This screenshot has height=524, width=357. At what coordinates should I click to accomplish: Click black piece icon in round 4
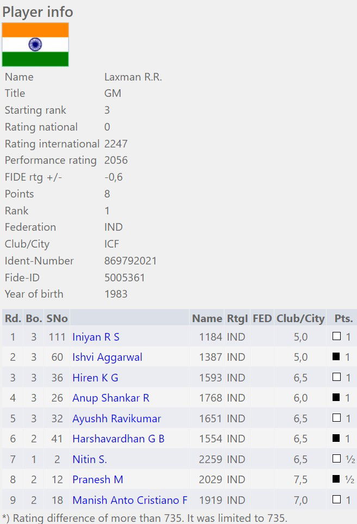coord(336,398)
